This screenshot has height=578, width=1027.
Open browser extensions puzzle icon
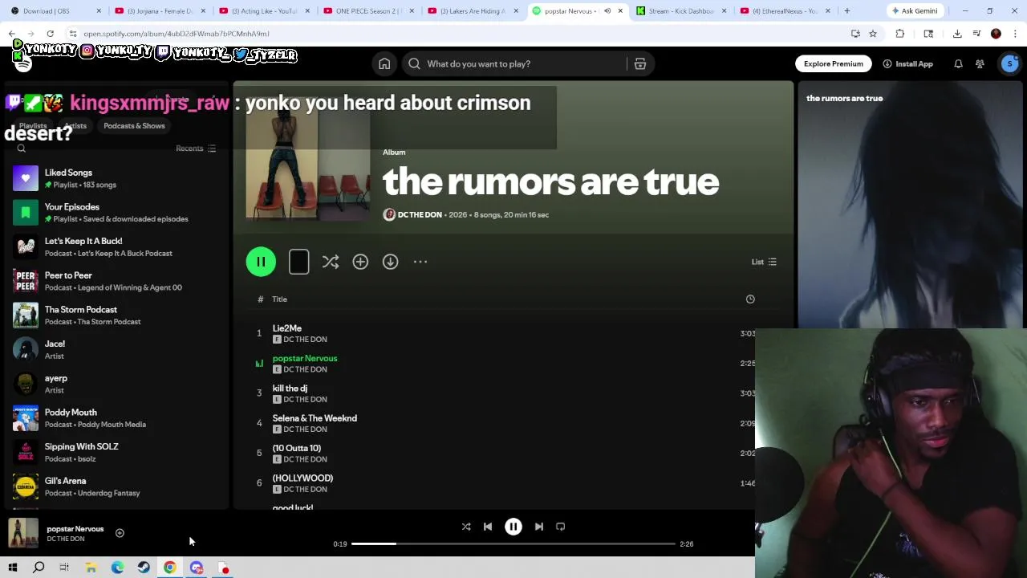(899, 34)
